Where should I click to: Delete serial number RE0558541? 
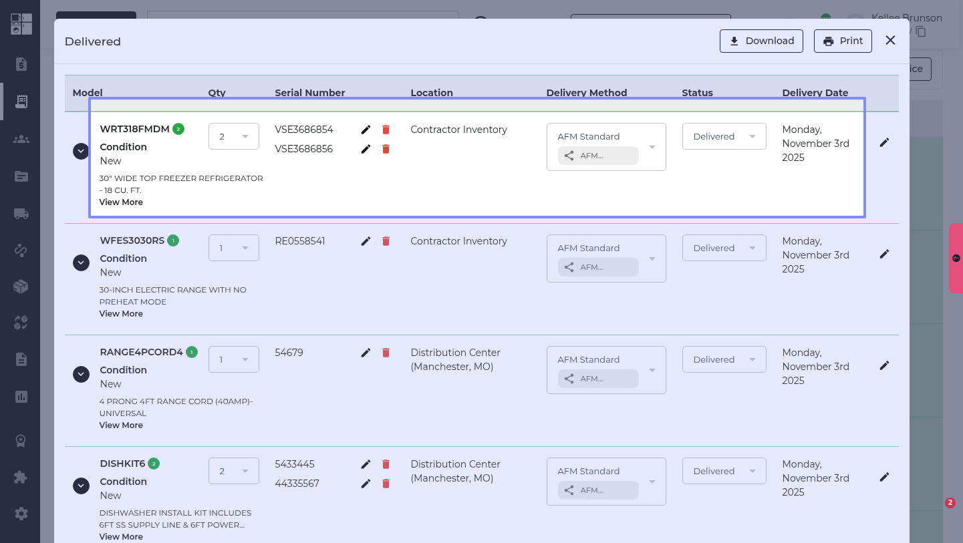pyautogui.click(x=386, y=241)
